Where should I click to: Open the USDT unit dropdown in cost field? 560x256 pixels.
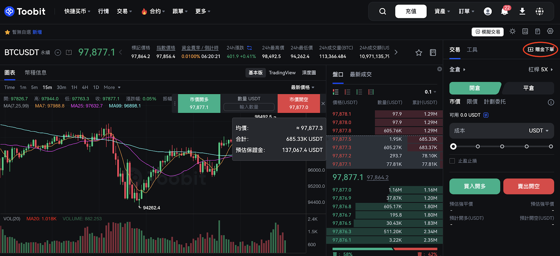click(539, 131)
